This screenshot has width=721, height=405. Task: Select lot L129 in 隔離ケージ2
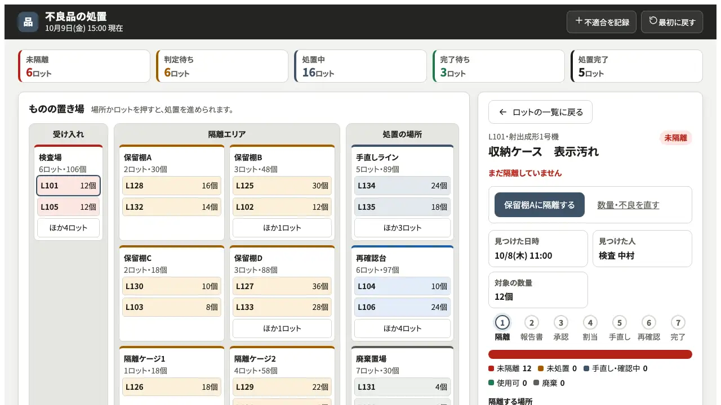pyautogui.click(x=282, y=387)
